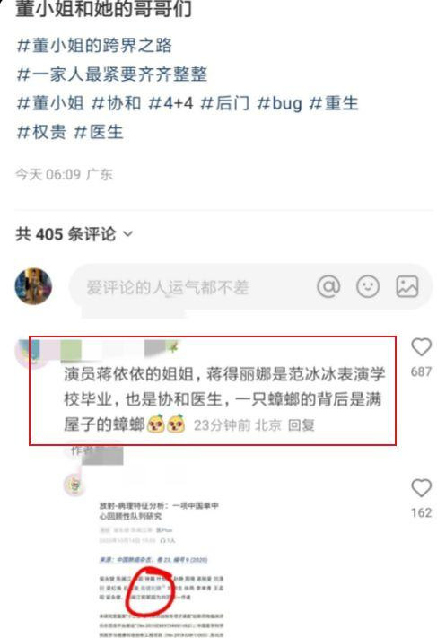Click the comment input field
The height and width of the screenshot is (638, 437).
click(x=249, y=287)
